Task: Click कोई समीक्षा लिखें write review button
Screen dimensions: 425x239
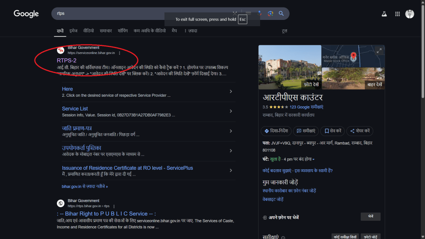Action: coord(345,237)
